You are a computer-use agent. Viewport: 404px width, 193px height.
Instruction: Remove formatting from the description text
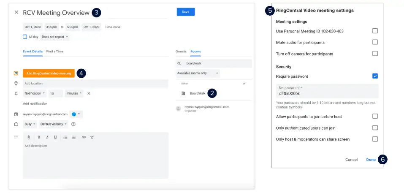click(92, 137)
